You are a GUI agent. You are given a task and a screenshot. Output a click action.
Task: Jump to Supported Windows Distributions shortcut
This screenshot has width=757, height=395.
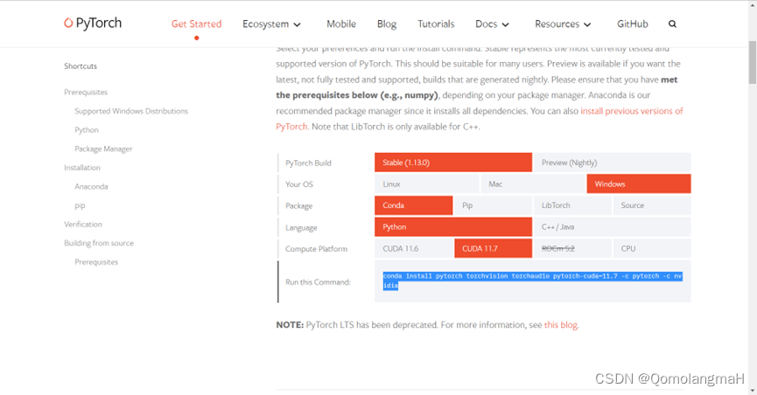(130, 111)
